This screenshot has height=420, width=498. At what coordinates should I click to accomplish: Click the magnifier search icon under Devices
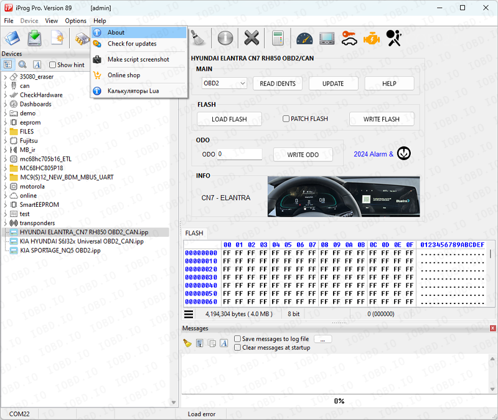22,65
